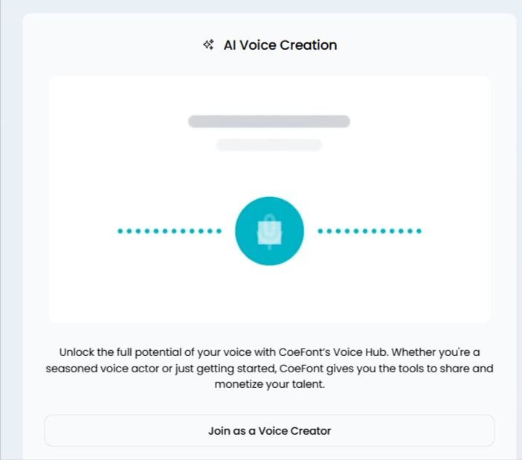Click the light gray placeholder bar below it
Screen dimensions: 522x460
[269, 145]
